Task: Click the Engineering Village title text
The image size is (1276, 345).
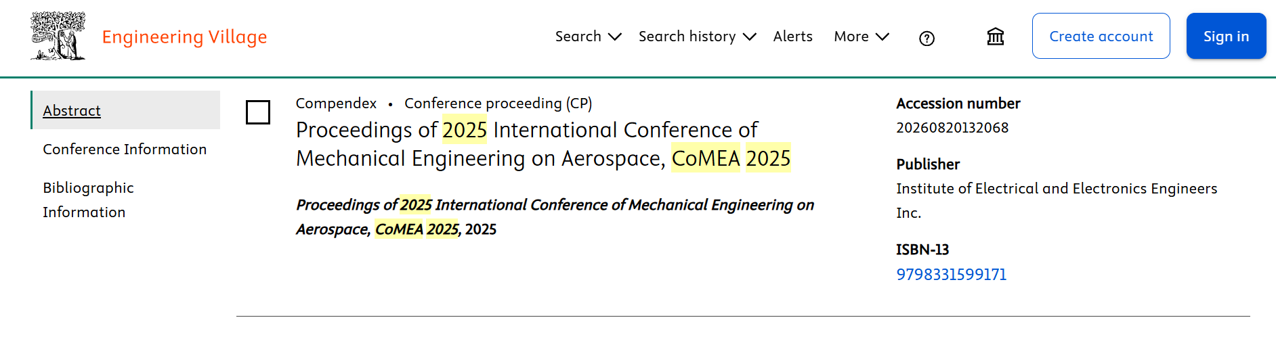Action: tap(184, 37)
